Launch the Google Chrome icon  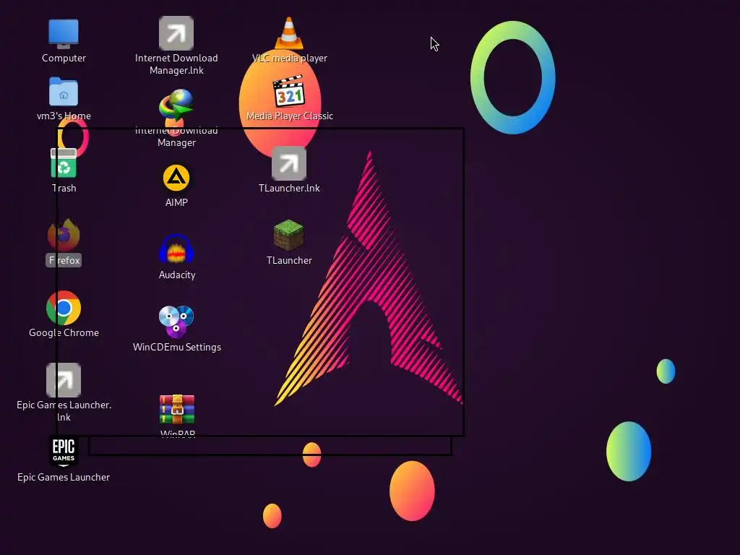pos(64,308)
